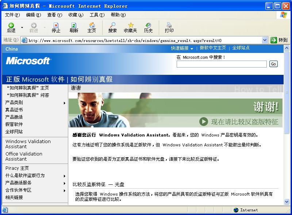This screenshot has height=215, width=292.
Task: Open the 文件(F) menu
Action: [12, 15]
